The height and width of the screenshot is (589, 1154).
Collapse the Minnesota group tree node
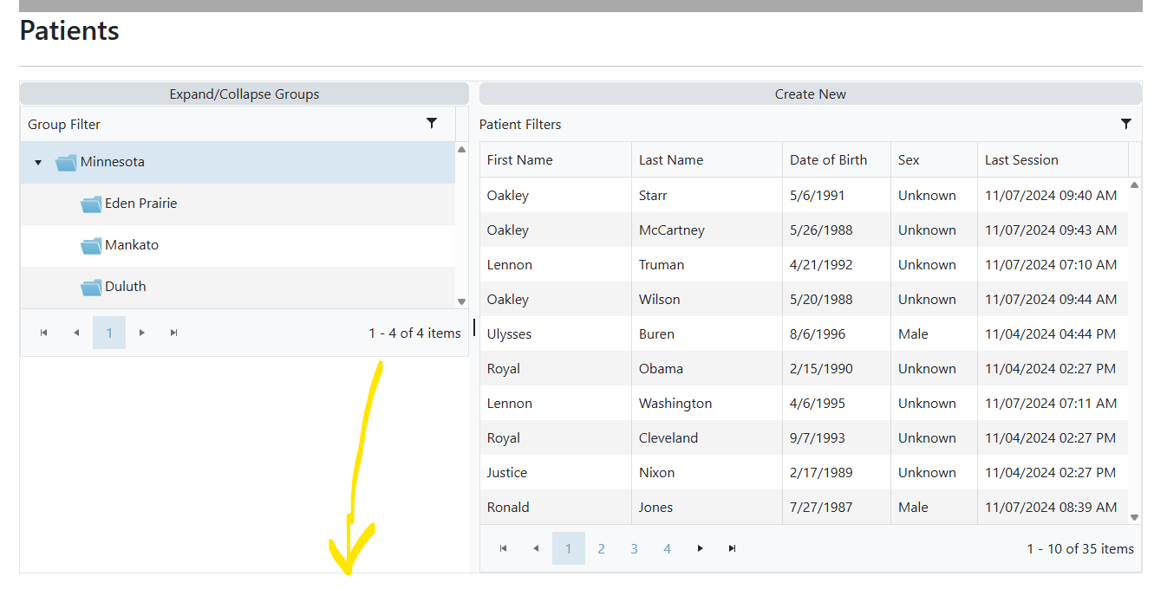[x=38, y=163]
